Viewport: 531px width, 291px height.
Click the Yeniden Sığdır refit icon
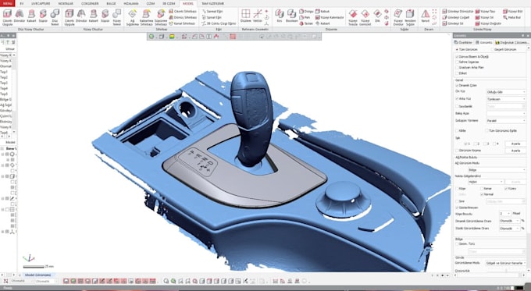pos(410,14)
